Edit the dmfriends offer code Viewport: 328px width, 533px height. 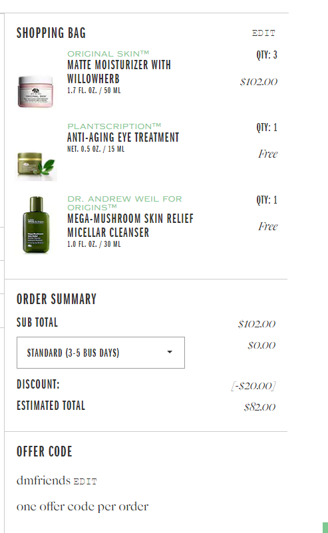tap(85, 481)
